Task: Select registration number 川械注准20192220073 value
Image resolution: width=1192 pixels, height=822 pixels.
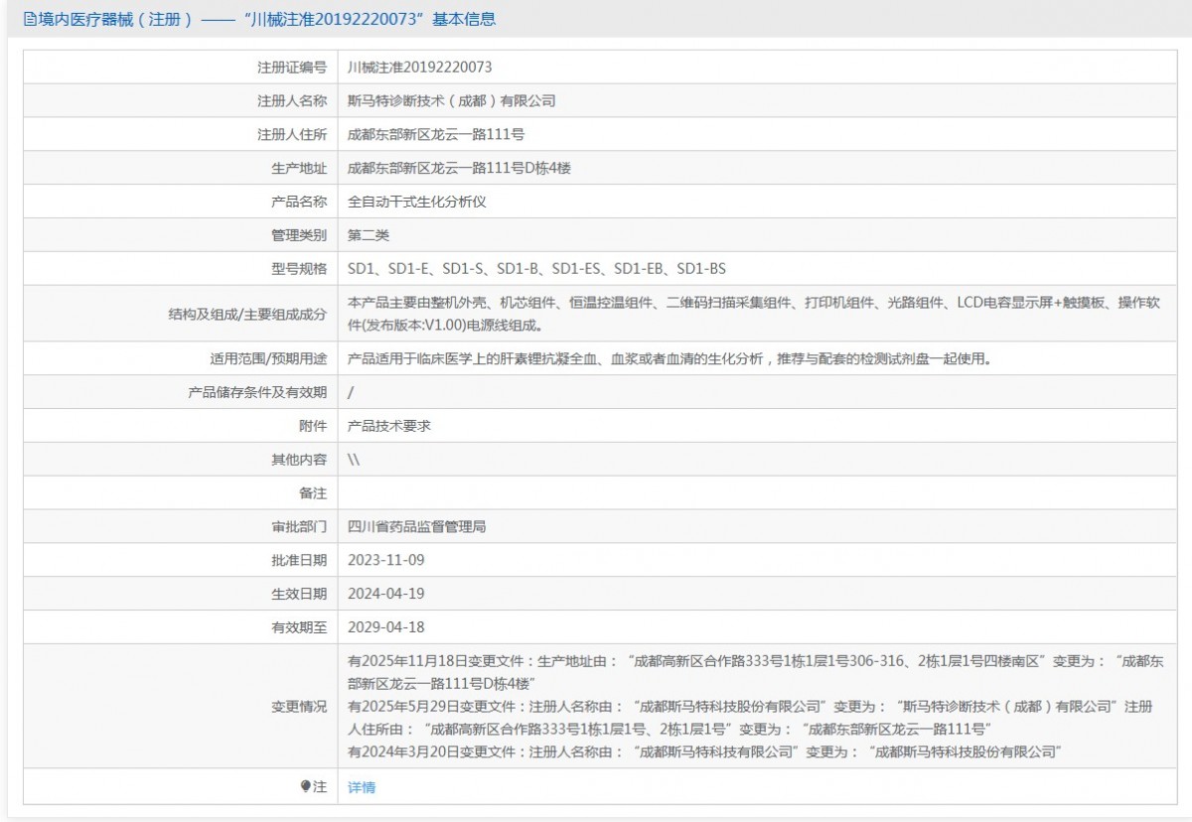Action: click(420, 68)
